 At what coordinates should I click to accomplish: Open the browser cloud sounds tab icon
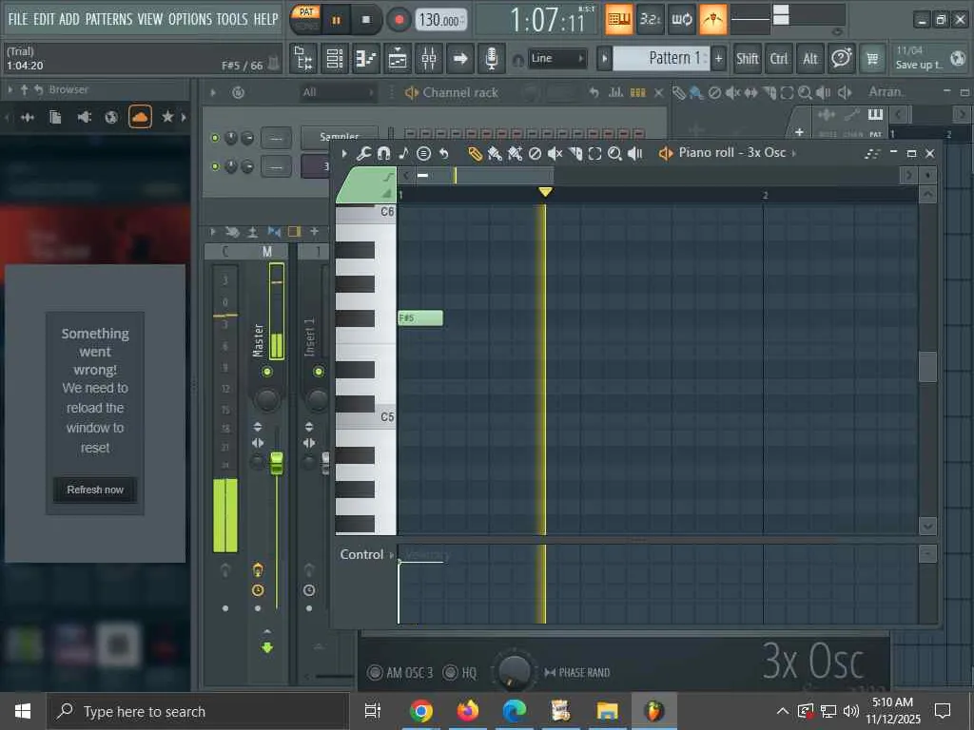pyautogui.click(x=141, y=117)
